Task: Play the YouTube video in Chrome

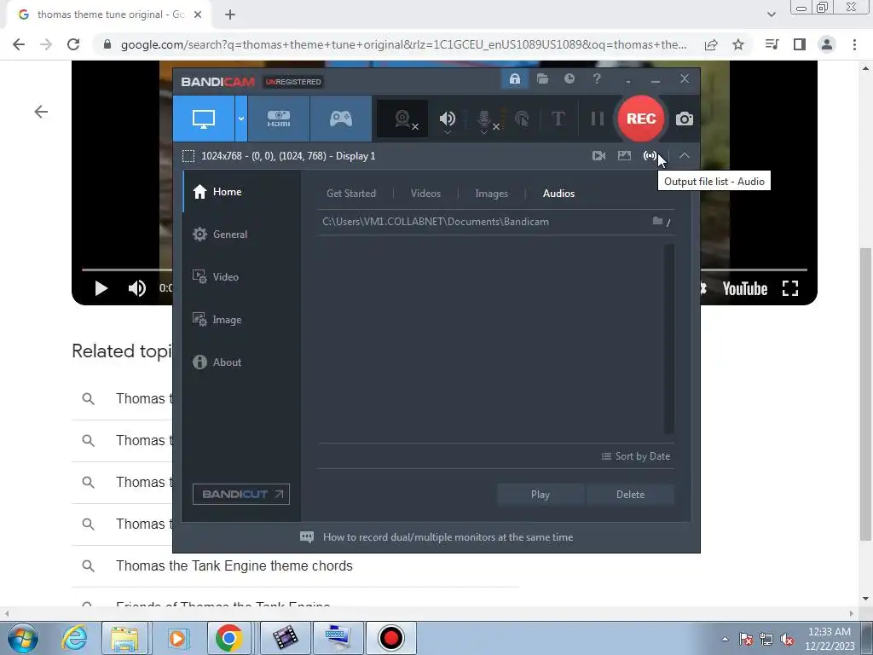Action: pos(101,288)
